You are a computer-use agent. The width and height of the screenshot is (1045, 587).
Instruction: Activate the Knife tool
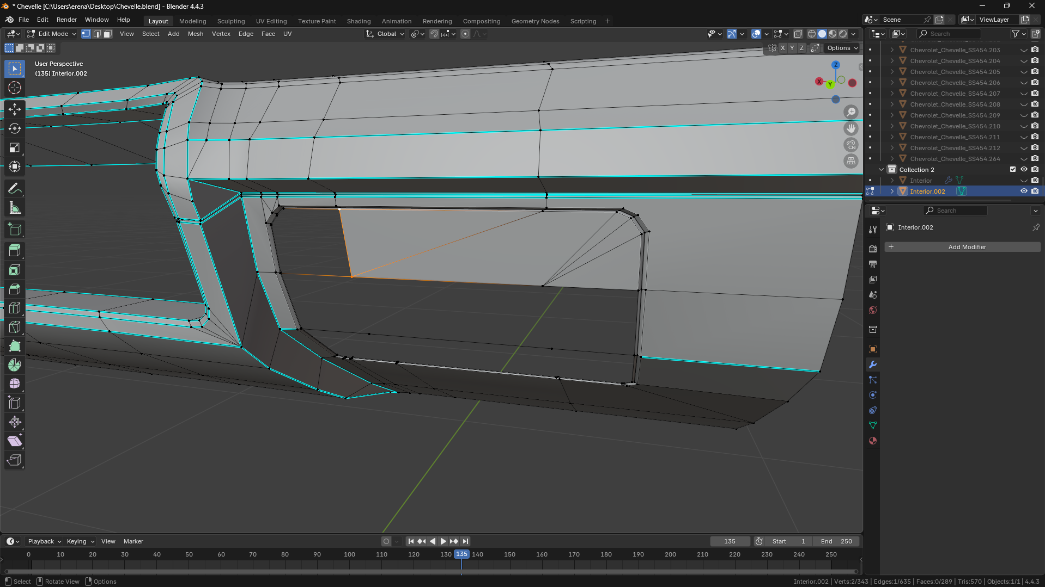click(15, 327)
